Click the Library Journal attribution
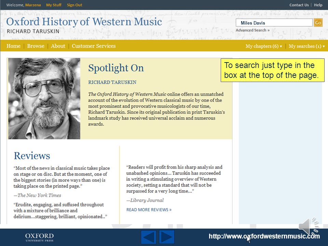 coord(145,201)
